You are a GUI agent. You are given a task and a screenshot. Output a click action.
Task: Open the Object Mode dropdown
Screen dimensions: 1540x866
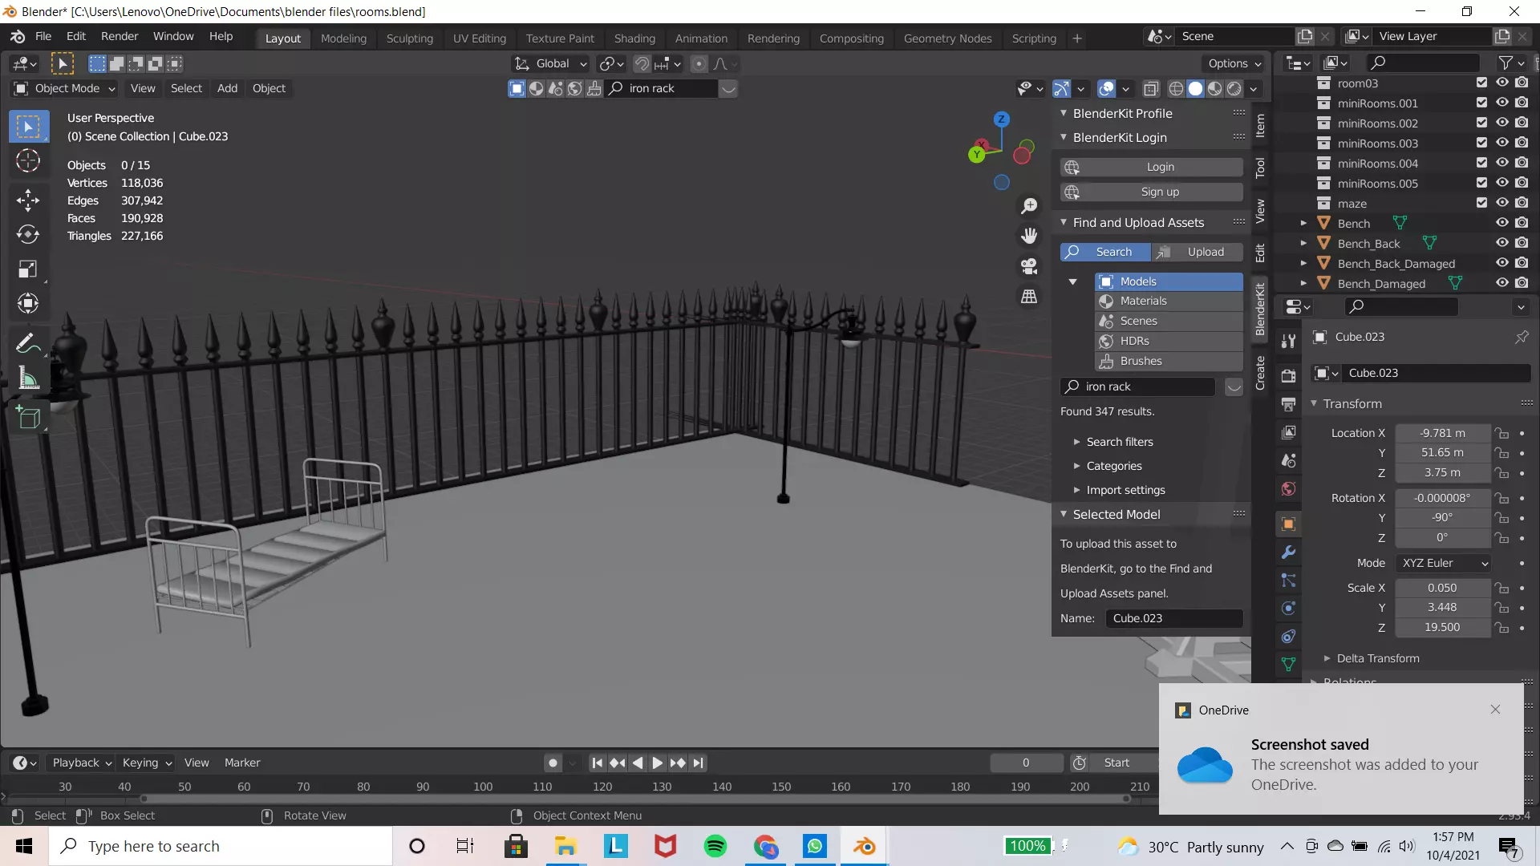(66, 88)
